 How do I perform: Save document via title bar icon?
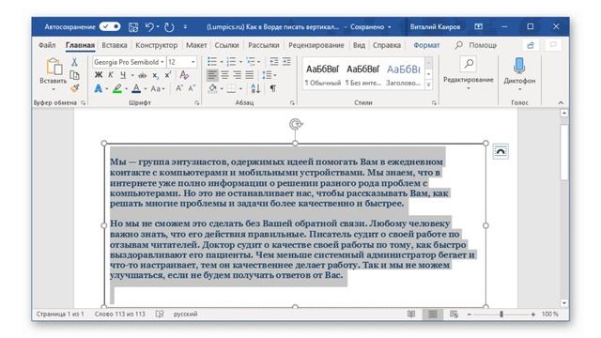point(133,27)
